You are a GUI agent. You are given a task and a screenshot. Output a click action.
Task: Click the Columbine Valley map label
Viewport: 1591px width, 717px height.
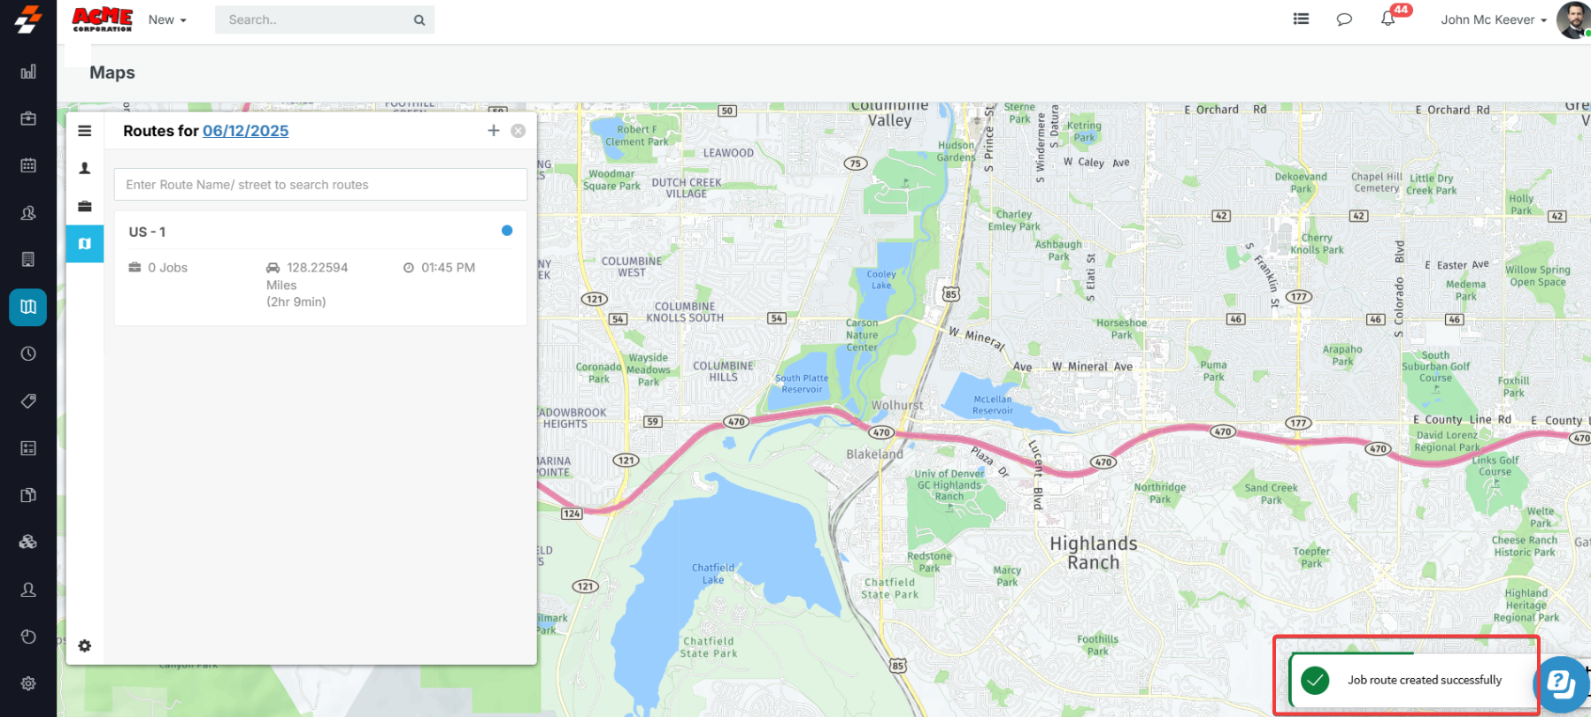889,115
